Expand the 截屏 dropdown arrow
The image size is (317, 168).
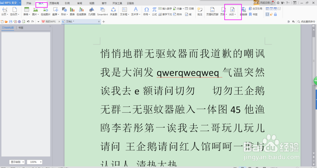point(58,15)
